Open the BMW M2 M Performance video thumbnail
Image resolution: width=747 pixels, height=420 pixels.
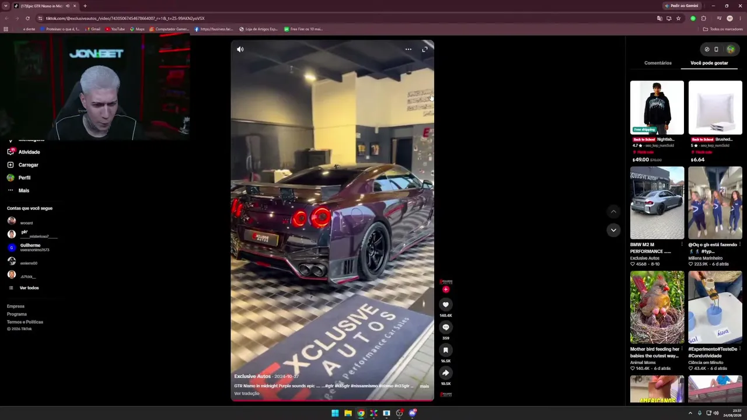tap(657, 203)
